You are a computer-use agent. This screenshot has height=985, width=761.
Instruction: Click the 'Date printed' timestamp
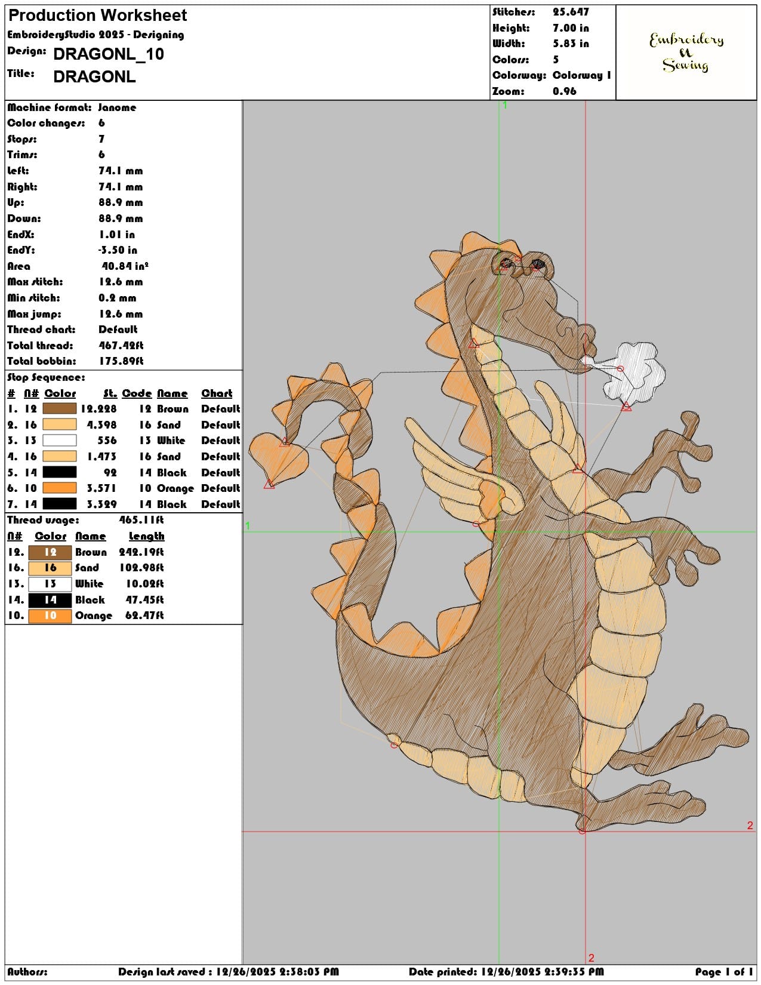point(506,972)
